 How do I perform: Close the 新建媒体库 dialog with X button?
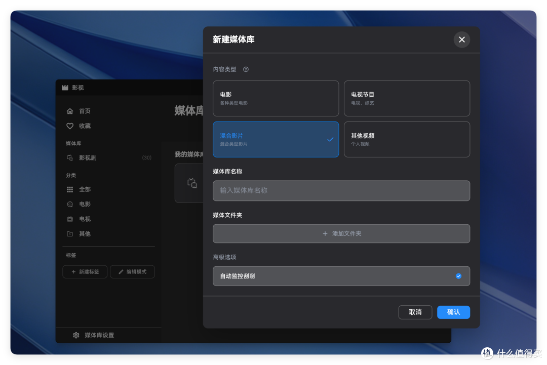461,40
